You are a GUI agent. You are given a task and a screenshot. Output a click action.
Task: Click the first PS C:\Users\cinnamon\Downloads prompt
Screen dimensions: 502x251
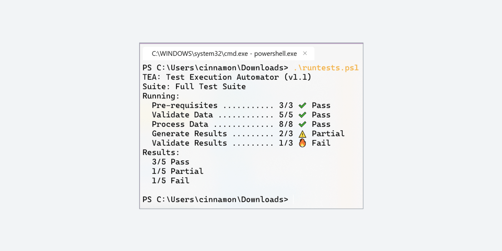(215, 68)
